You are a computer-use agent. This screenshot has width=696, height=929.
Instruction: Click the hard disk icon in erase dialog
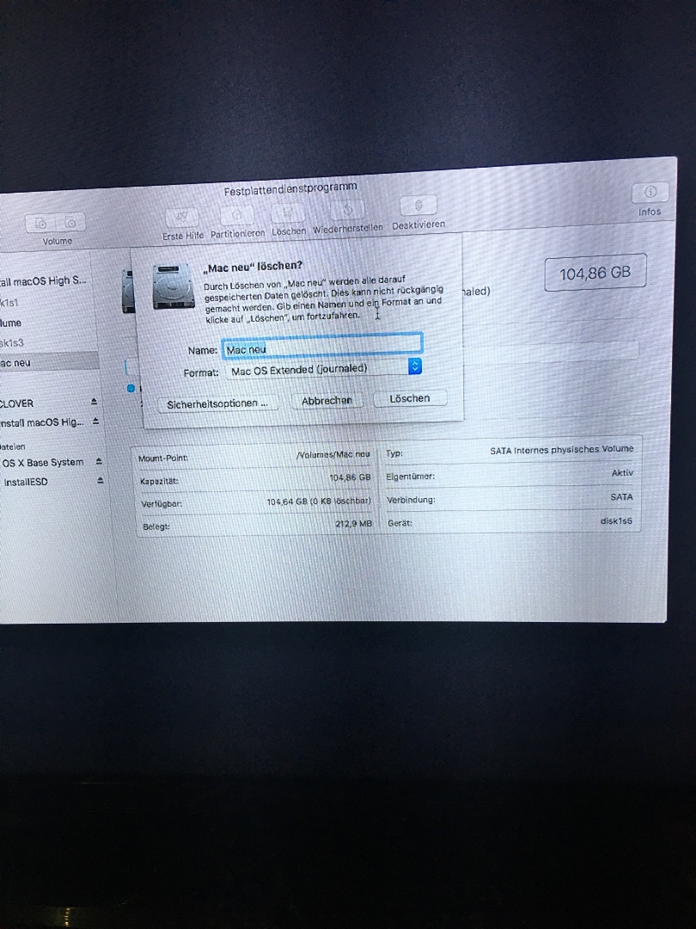tap(174, 286)
